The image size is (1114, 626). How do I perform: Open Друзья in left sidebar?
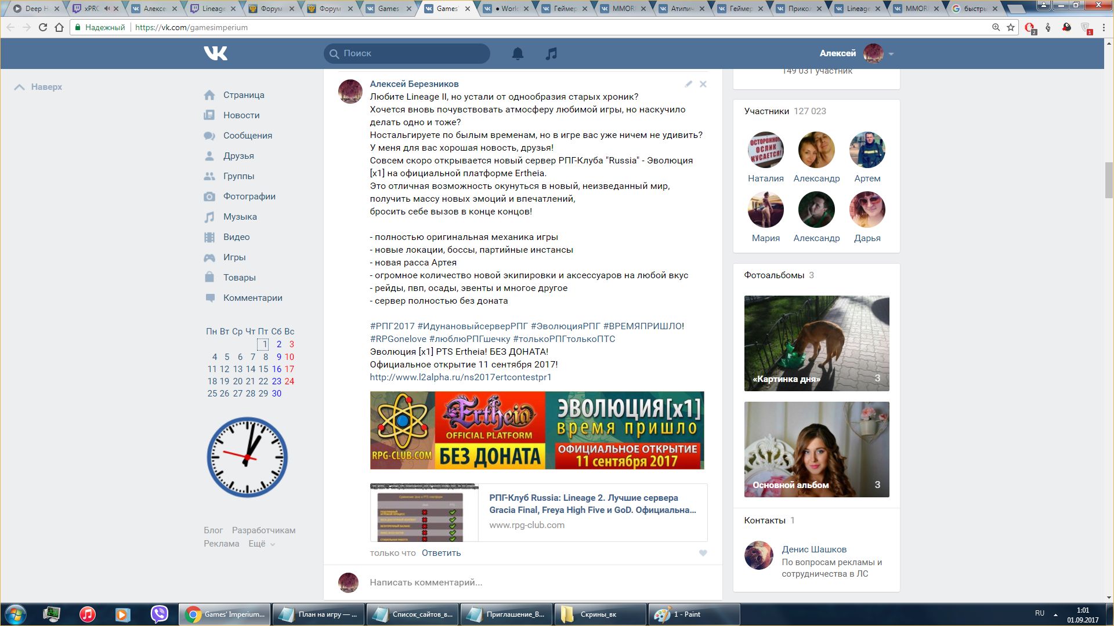(x=238, y=156)
